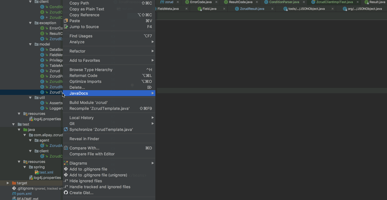Screen dimensions: 387x200
Task: Open the org/.../JSONObject.java tab
Action: point(365,9)
